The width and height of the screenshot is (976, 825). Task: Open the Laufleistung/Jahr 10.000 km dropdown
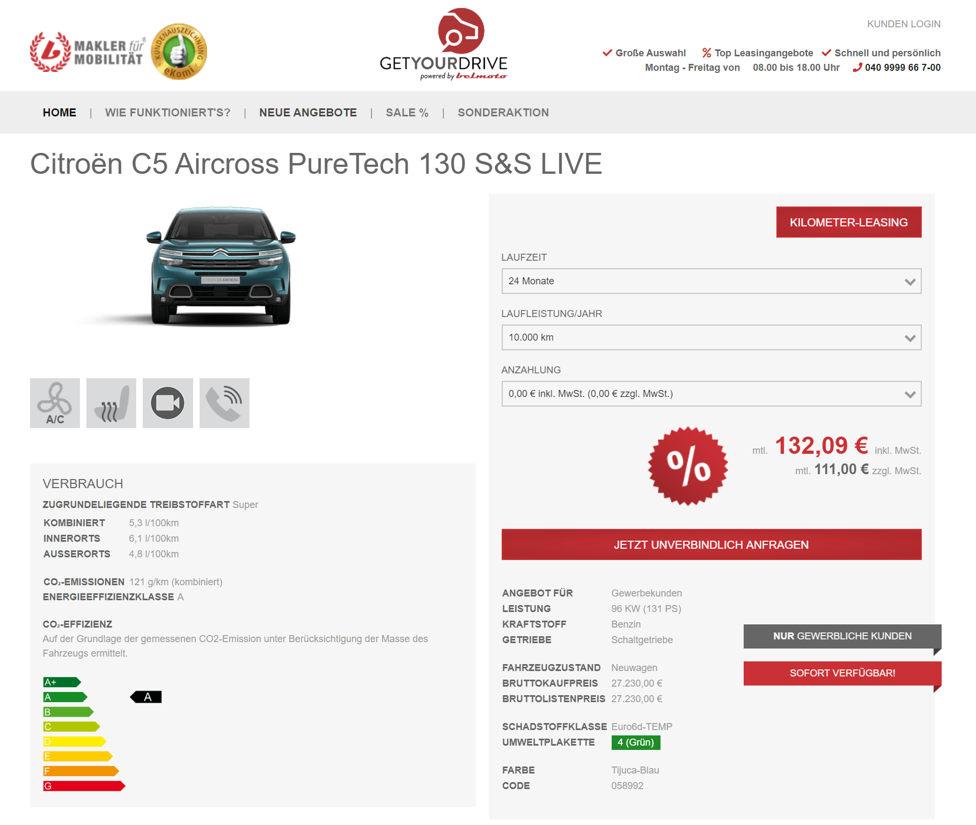pos(711,337)
